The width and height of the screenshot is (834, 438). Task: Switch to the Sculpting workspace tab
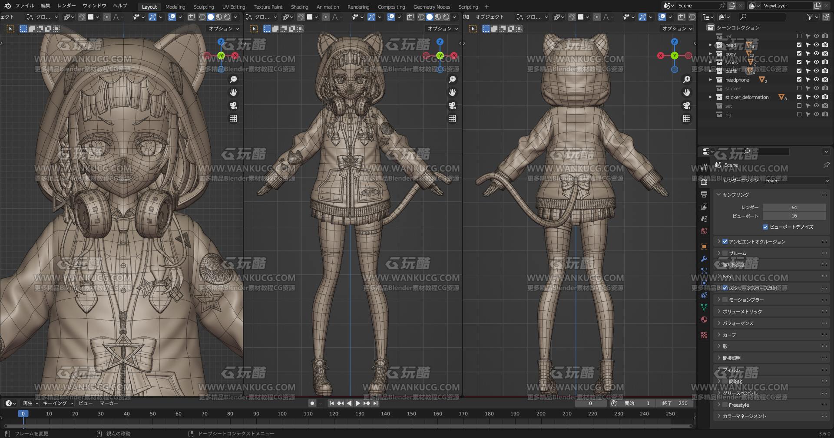coord(204,7)
